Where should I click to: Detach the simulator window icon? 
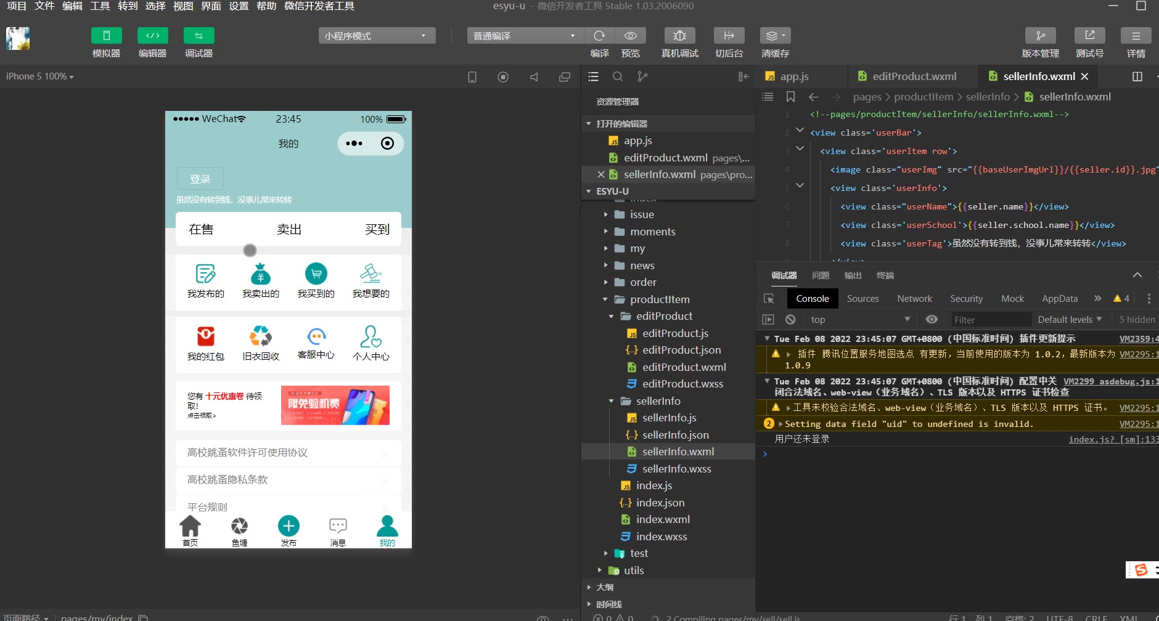565,77
